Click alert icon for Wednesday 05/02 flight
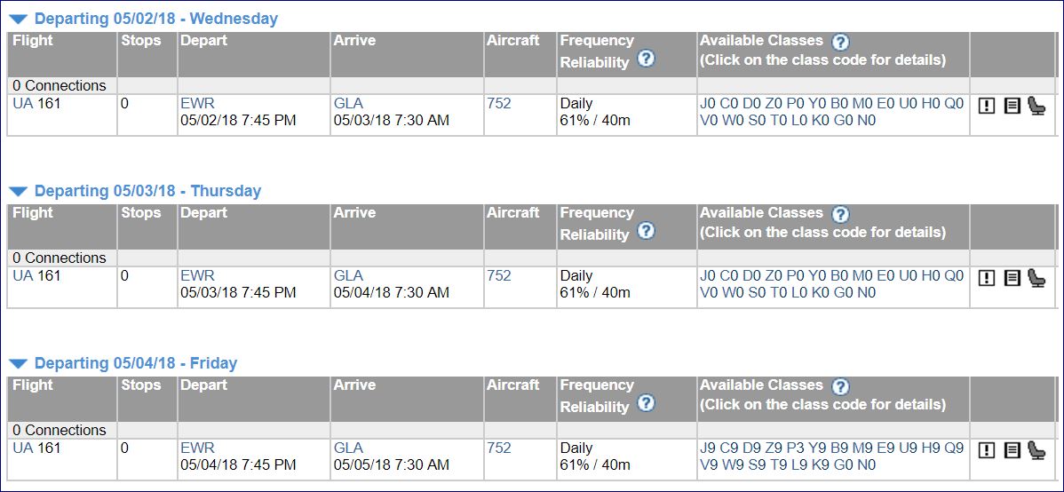Image resolution: width=1064 pixels, height=492 pixels. (x=987, y=106)
